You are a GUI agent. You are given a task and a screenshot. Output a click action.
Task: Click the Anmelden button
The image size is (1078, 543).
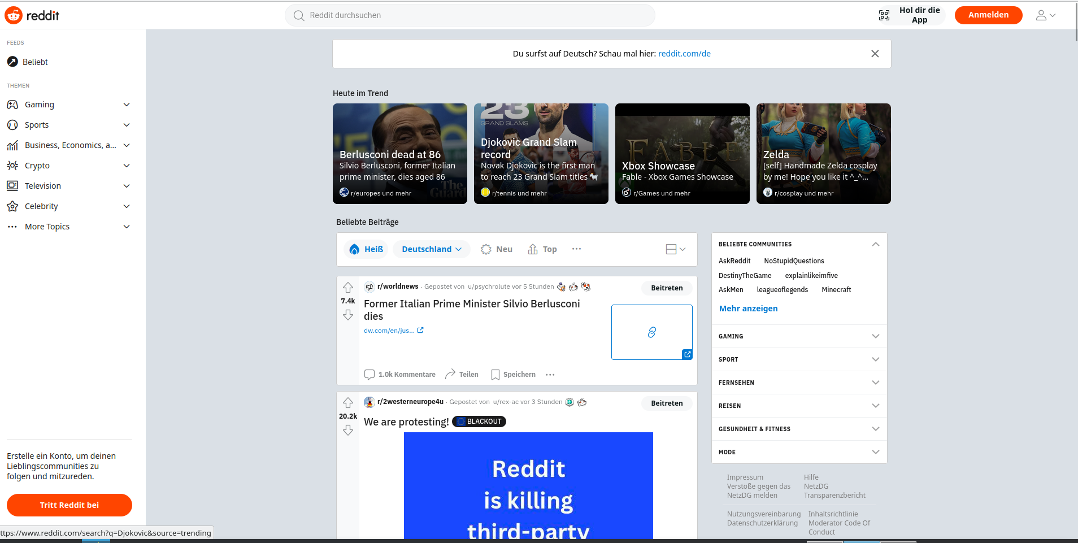(x=988, y=15)
